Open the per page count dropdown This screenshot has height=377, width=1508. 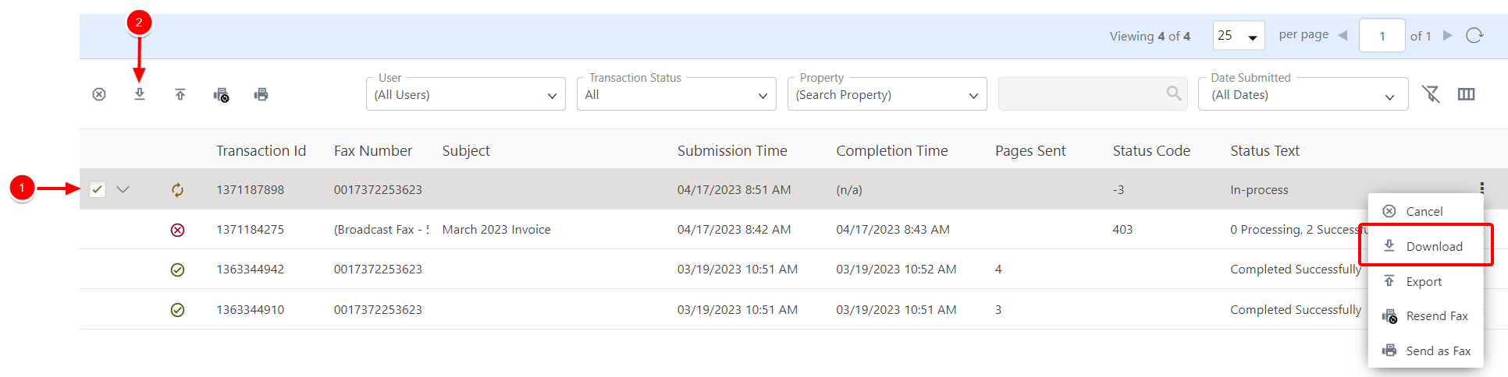coord(1239,36)
